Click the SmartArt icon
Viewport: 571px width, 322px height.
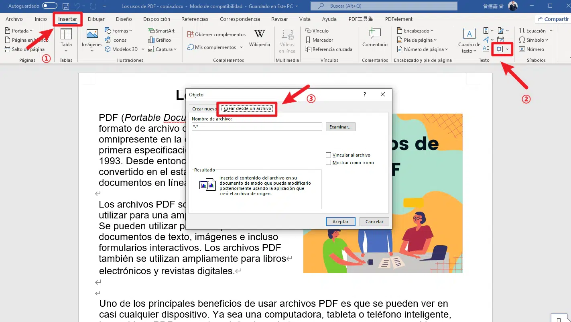coord(151,31)
